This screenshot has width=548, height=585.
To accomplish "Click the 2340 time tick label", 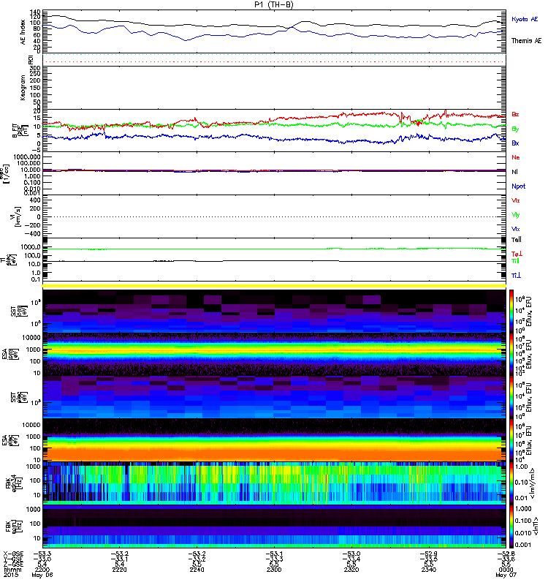I will click(428, 570).
